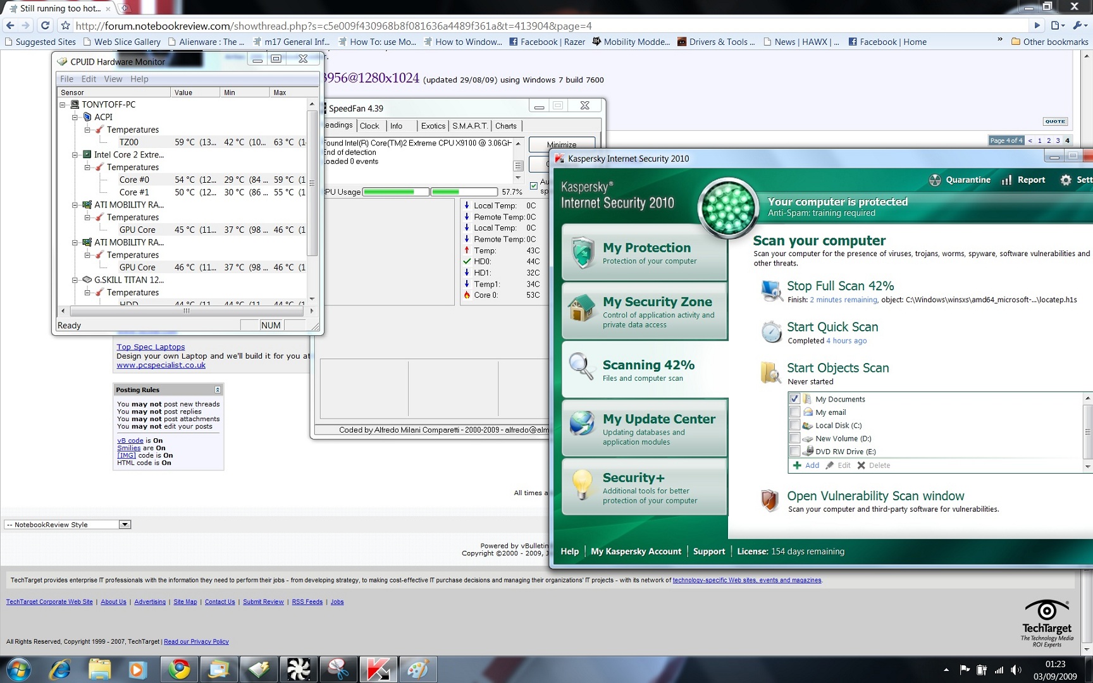Image resolution: width=1093 pixels, height=683 pixels.
Task: Open the NotebookReview Style dropdown
Action: tap(125, 524)
